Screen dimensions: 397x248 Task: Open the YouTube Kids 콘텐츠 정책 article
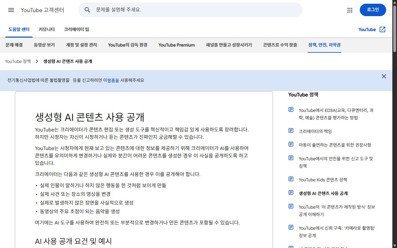(323, 180)
